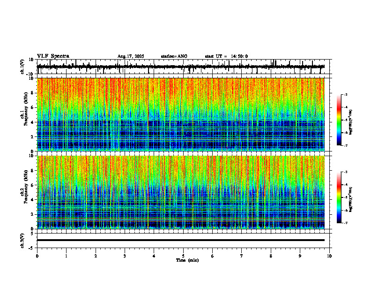Click the ch.3 flat voltage trace line

[181, 240]
